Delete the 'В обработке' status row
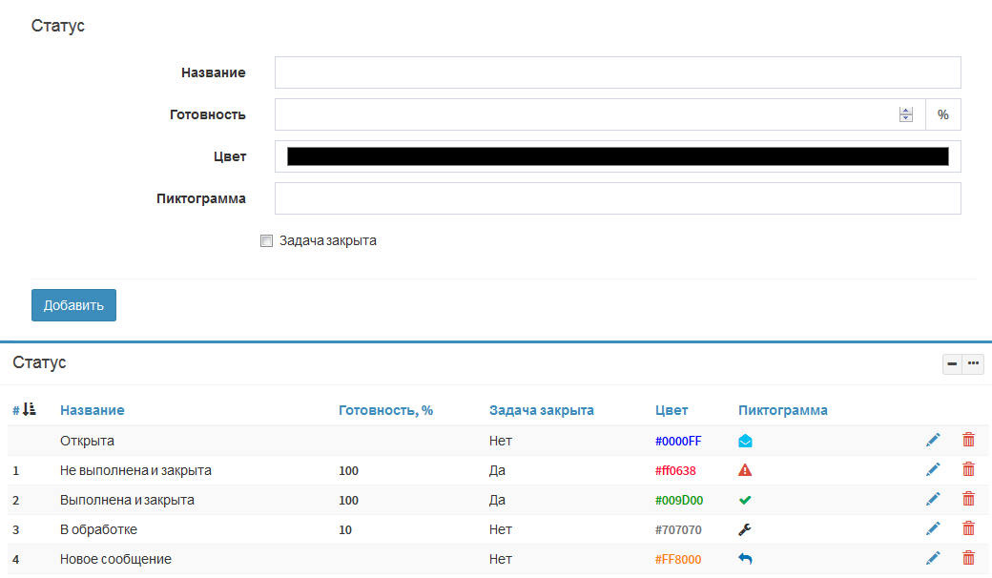Viewport: 992px width, 578px height. (x=968, y=528)
